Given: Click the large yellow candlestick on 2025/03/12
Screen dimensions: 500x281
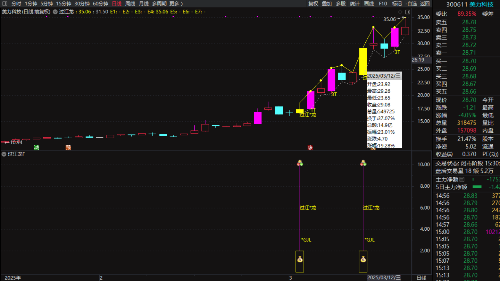Looking at the screenshot, I should pyautogui.click(x=363, y=62).
